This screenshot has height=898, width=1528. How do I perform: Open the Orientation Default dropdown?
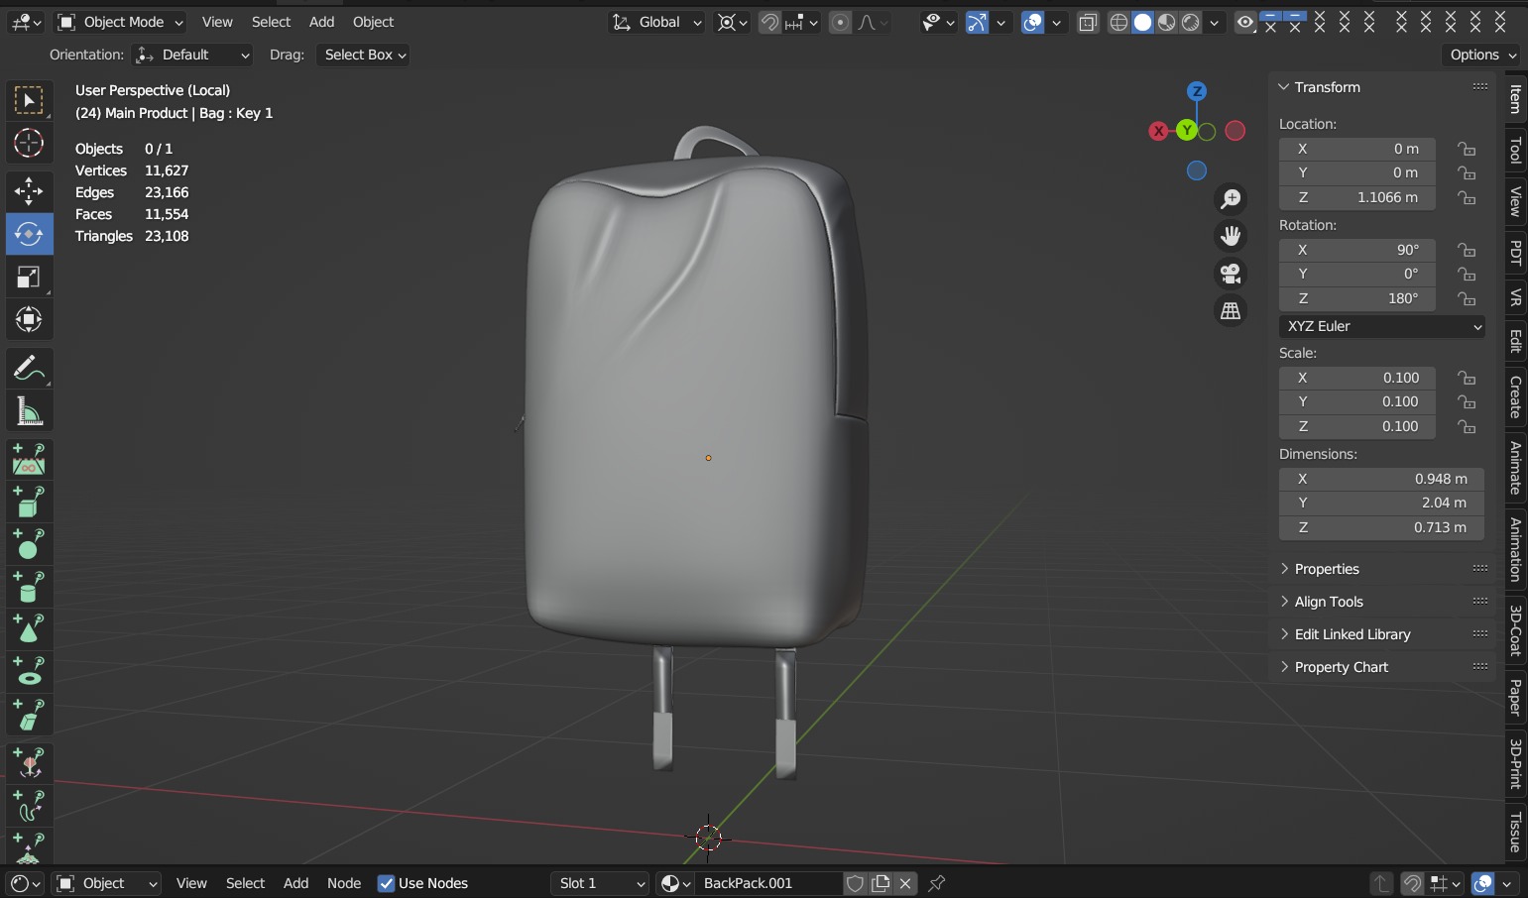click(x=193, y=55)
